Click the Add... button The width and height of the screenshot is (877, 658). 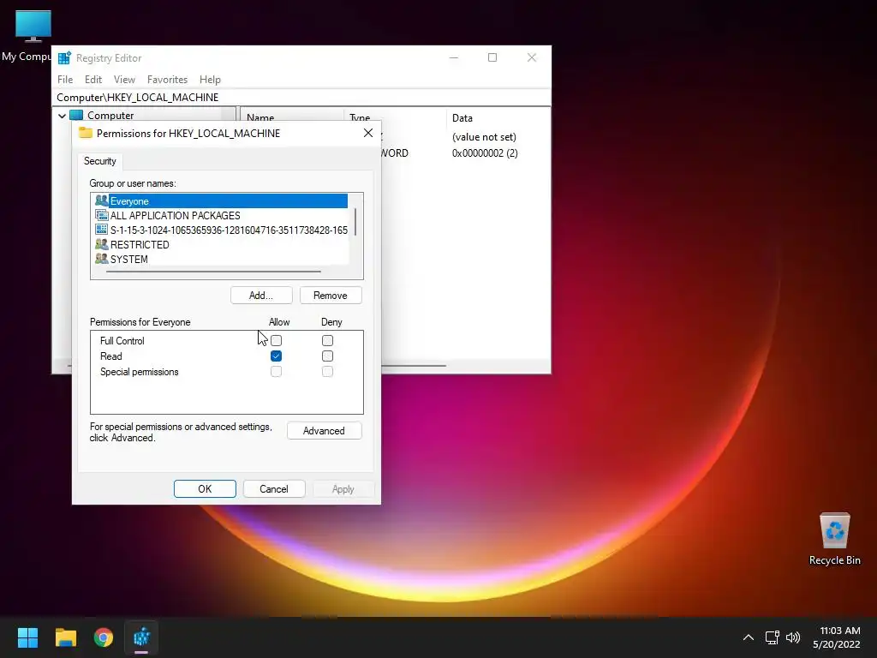[x=261, y=296]
